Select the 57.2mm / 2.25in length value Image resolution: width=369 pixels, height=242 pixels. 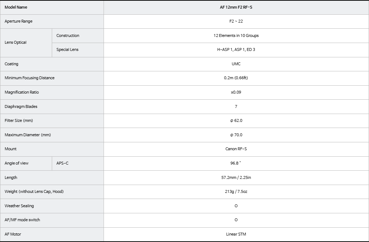click(236, 178)
